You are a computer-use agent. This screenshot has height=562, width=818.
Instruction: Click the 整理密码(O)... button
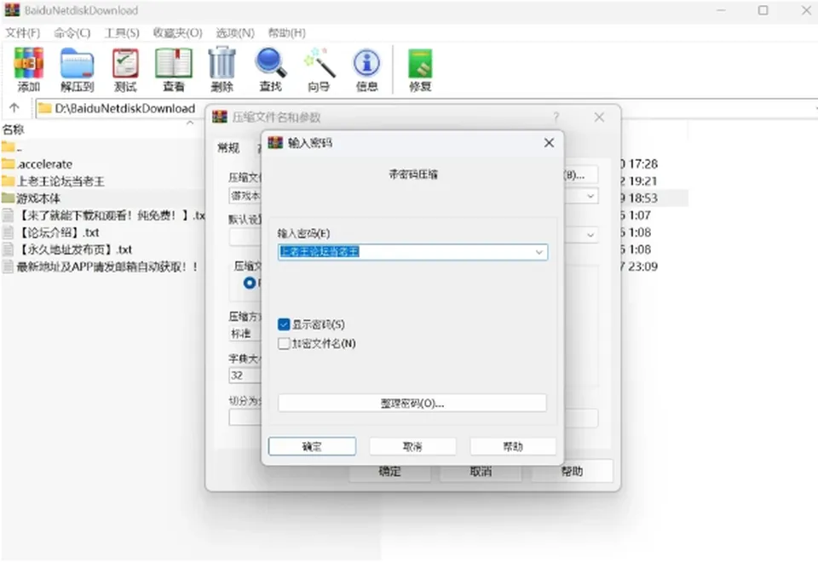click(412, 403)
